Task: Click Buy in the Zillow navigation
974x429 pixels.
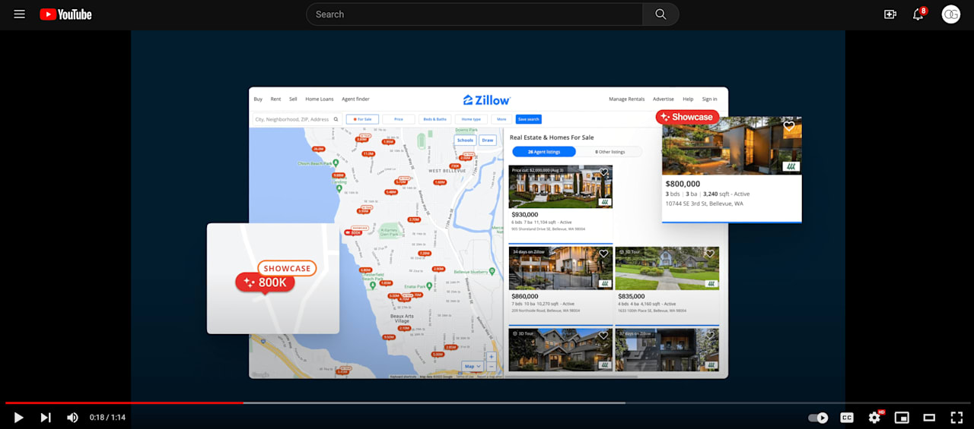Action: 258,99
